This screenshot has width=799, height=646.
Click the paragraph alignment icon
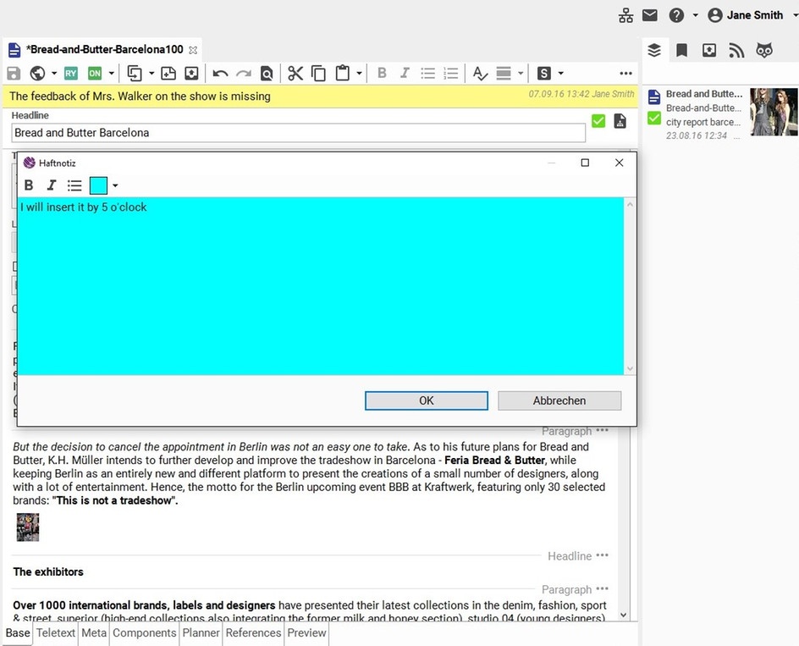click(x=504, y=74)
